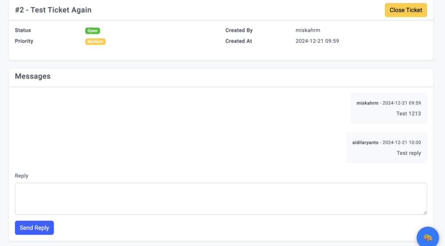Grab the Reply text area resize handle
Viewport: 445px width, 246px height.
[x=425, y=213]
